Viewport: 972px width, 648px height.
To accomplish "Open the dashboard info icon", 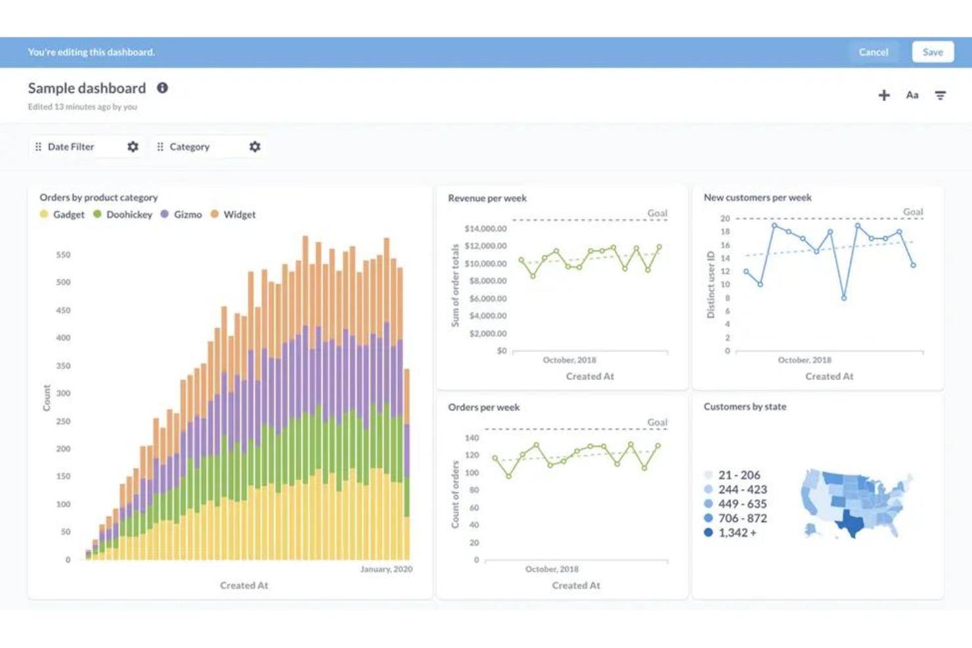I will [162, 87].
